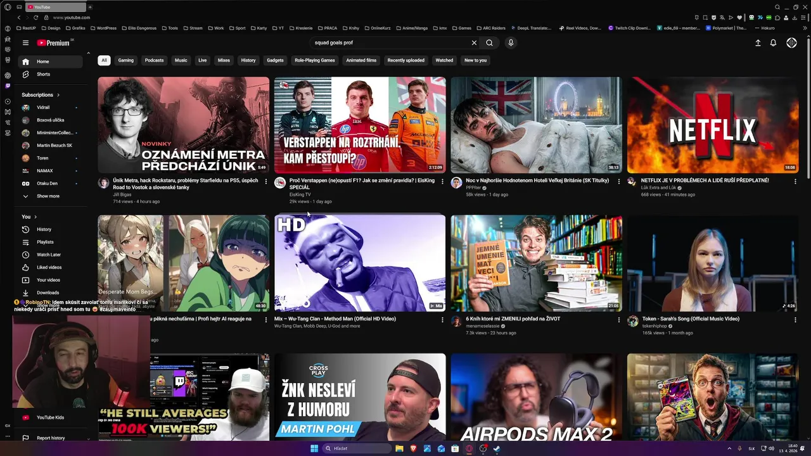Open Steam from the taskbar
Screen dimensions: 811x456
pos(497,448)
